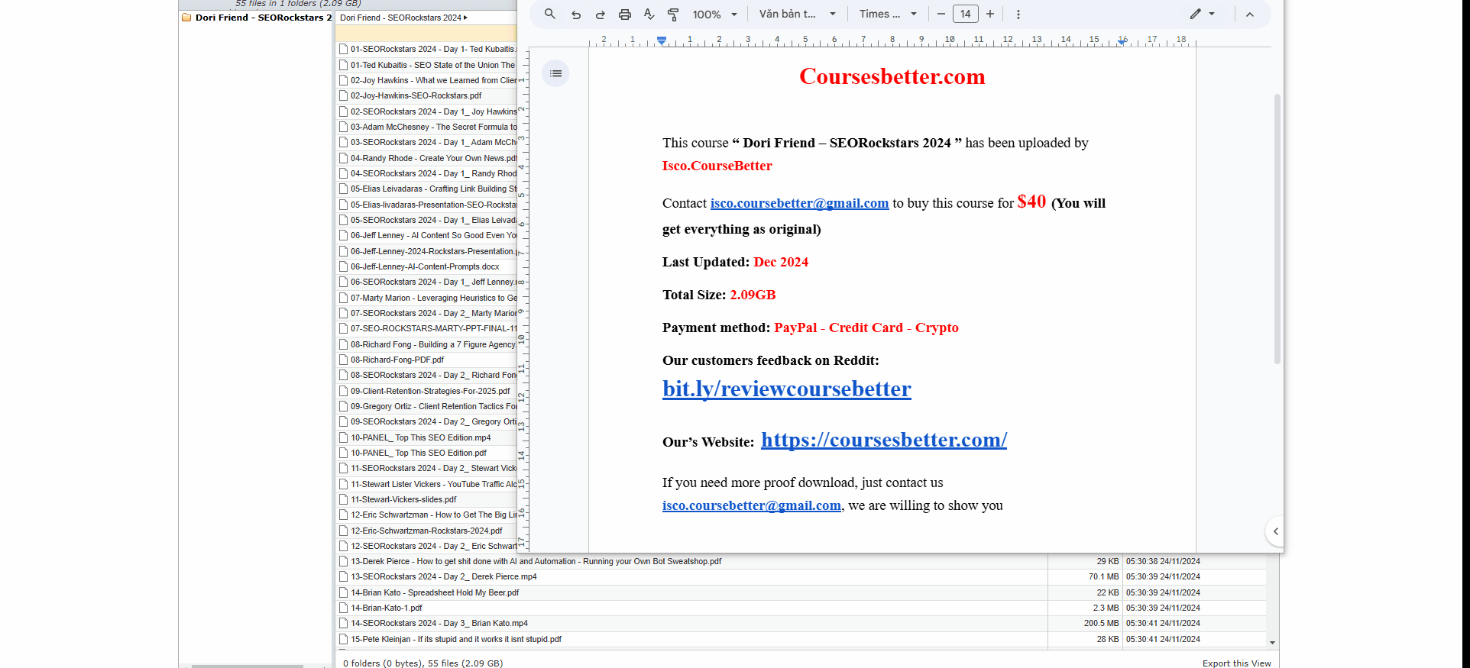Image resolution: width=1470 pixels, height=668 pixels.
Task: Select '01-Ted Kubaitis - SEO State of the Union' file
Action: pos(433,65)
